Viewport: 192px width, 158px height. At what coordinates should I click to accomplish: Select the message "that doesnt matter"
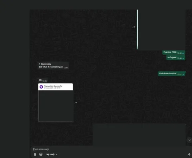[172, 73]
